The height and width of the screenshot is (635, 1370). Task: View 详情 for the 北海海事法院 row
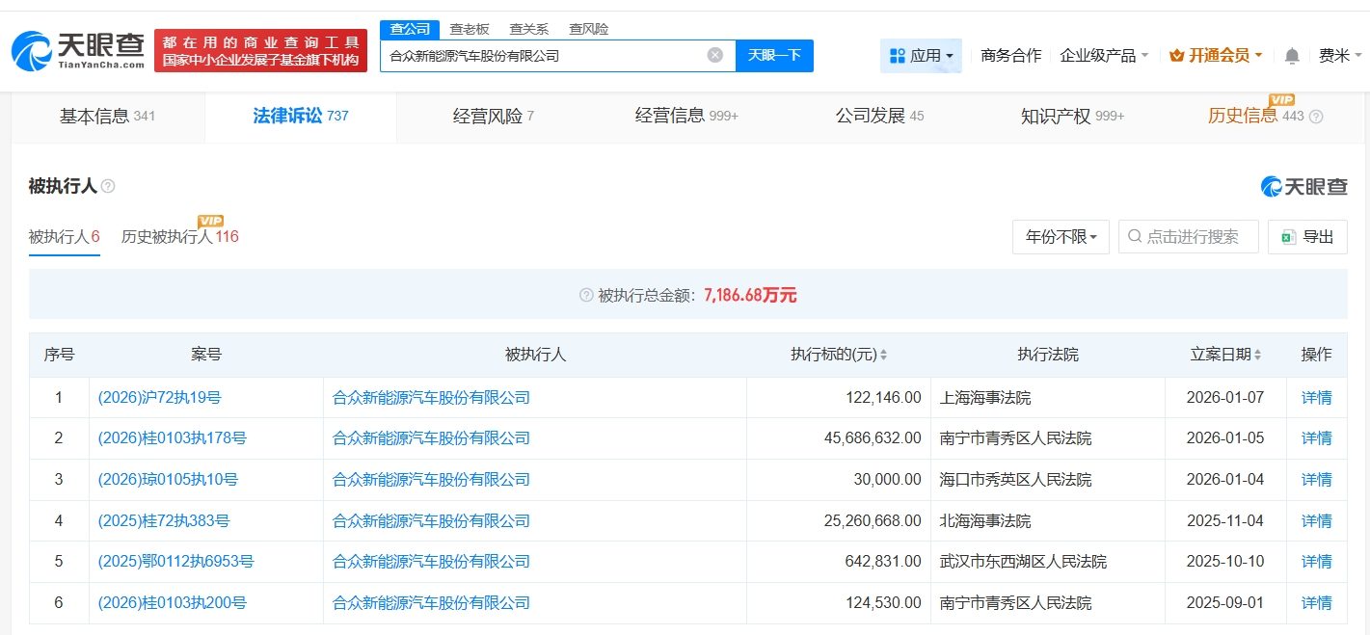click(x=1316, y=520)
